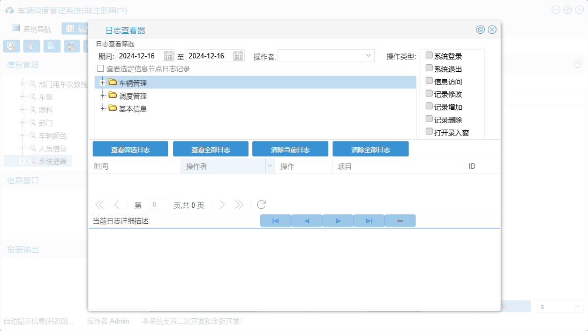Click the pager refresh icon
This screenshot has height=331, width=588.
click(x=261, y=205)
